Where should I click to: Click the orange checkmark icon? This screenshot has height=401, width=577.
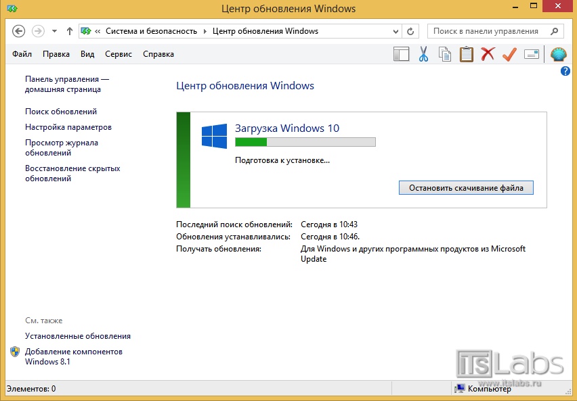pos(510,54)
